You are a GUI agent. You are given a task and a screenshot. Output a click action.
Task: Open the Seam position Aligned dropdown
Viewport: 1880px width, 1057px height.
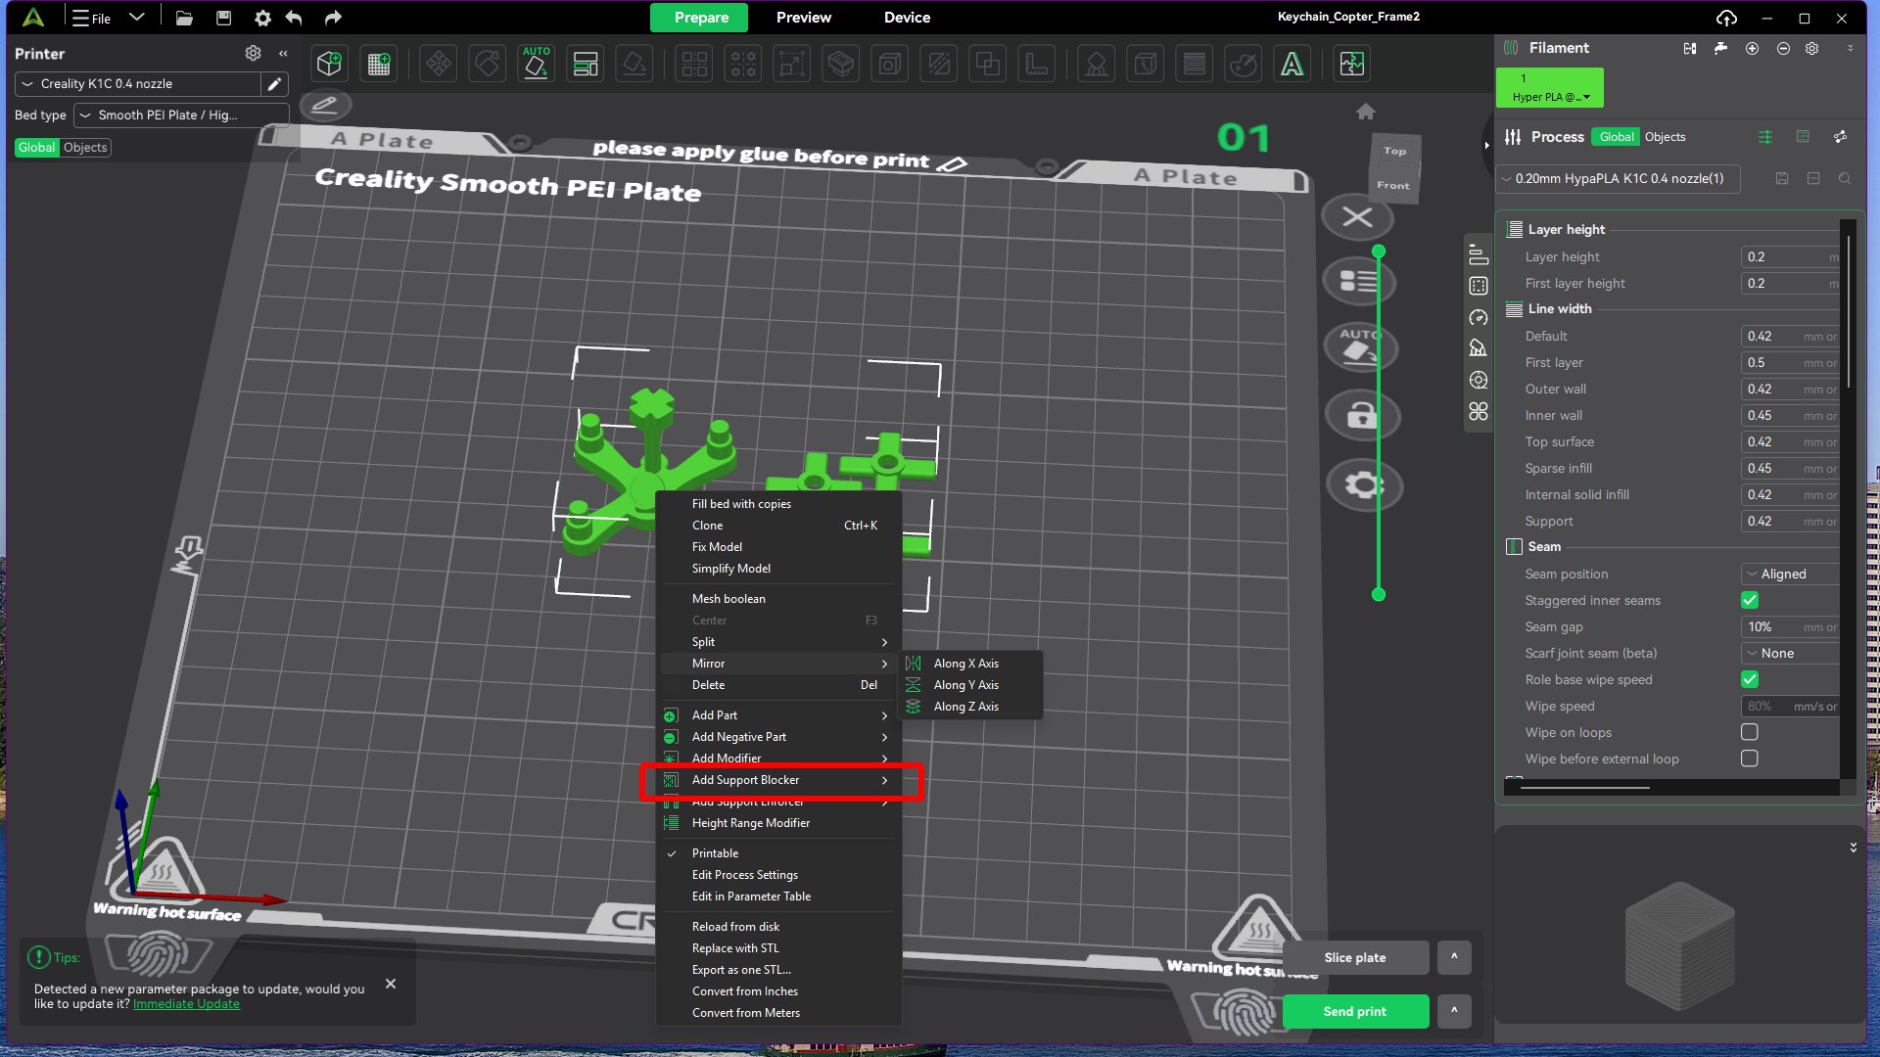[1790, 574]
